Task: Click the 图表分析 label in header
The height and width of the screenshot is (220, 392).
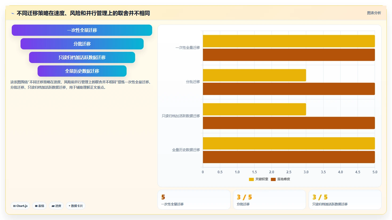Action: tap(374, 13)
